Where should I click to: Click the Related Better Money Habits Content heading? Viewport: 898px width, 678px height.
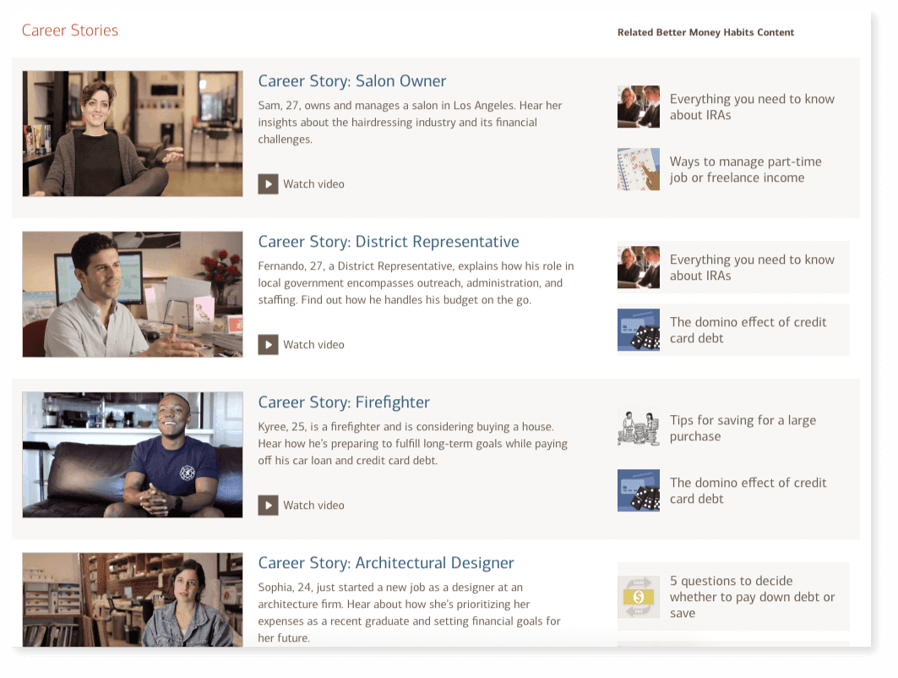705,32
